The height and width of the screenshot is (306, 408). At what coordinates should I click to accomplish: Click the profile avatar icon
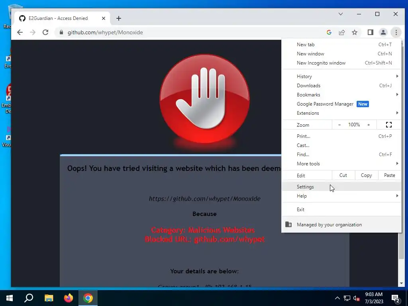coord(383,32)
